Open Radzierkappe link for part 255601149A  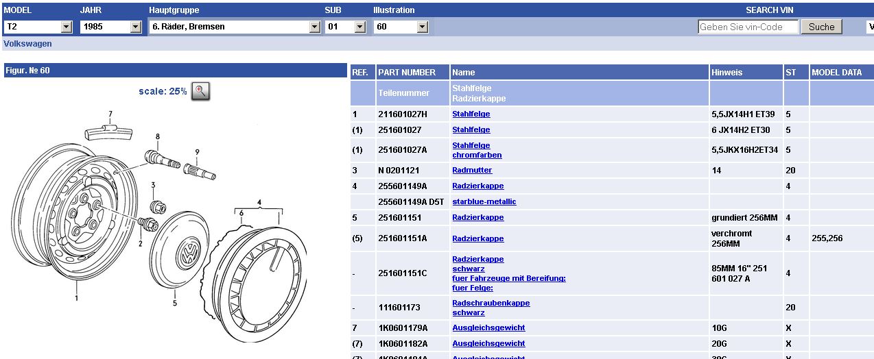(x=477, y=186)
